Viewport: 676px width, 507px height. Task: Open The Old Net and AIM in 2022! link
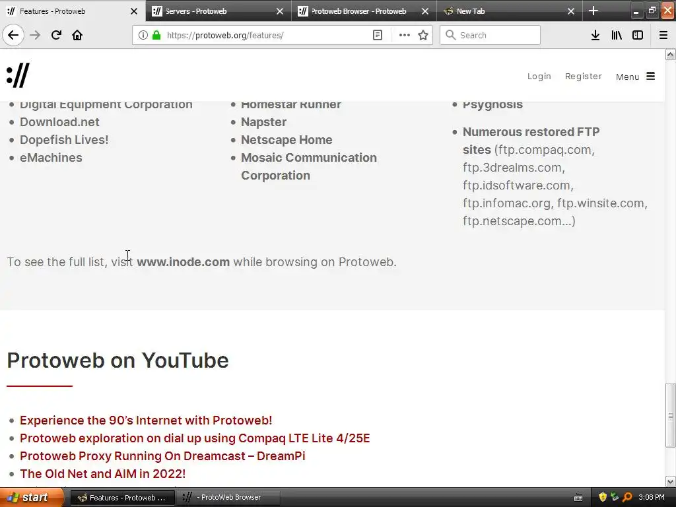(x=102, y=473)
